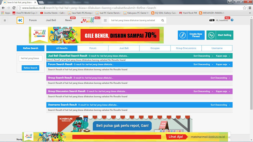Open Kapan saja in Jual Beli results

pyautogui.click(x=223, y=56)
